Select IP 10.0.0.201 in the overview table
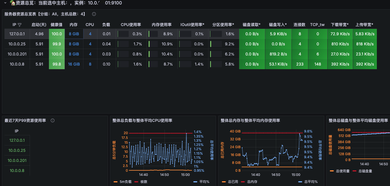Image resolution: width=390 pixels, height=186 pixels. point(17,54)
